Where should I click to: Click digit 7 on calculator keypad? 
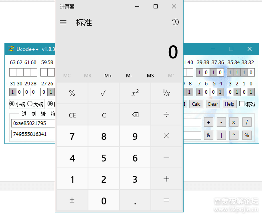pos(72,136)
